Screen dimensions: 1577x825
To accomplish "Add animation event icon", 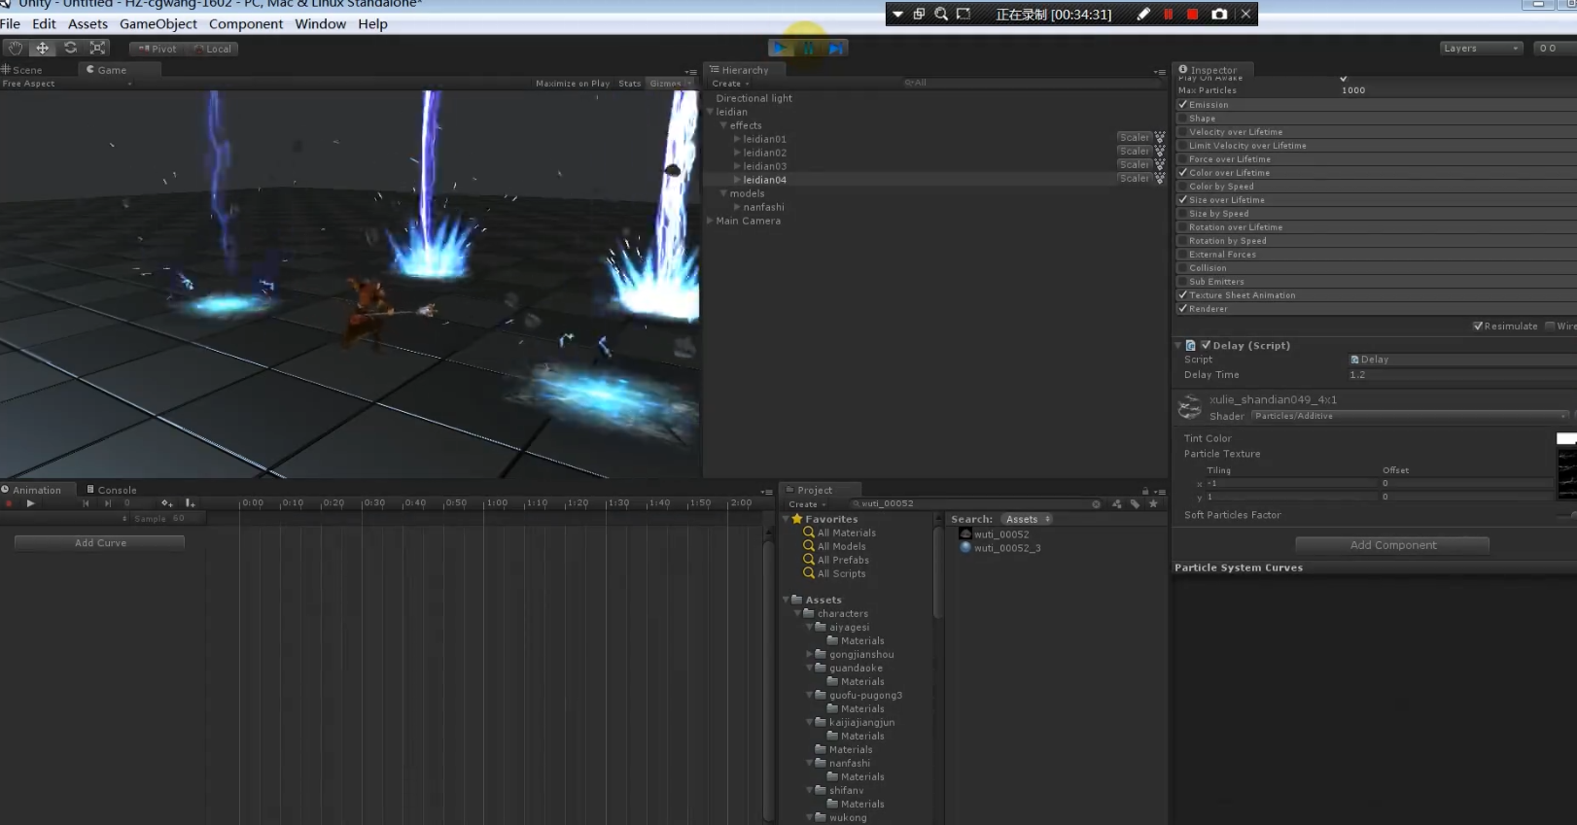I will tap(190, 503).
